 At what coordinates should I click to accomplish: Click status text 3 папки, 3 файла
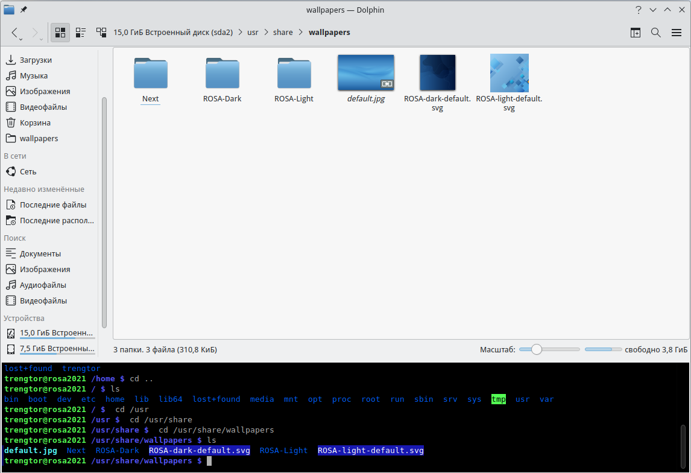tap(165, 349)
